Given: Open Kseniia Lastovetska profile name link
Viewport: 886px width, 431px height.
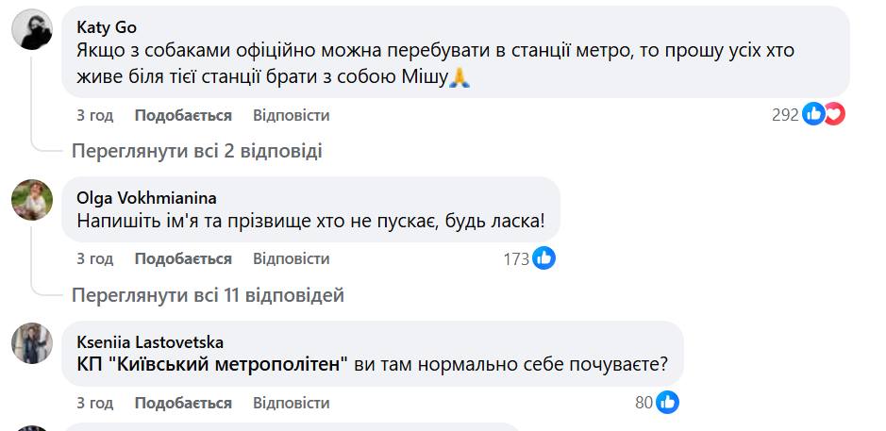Looking at the screenshot, I should (x=148, y=341).
